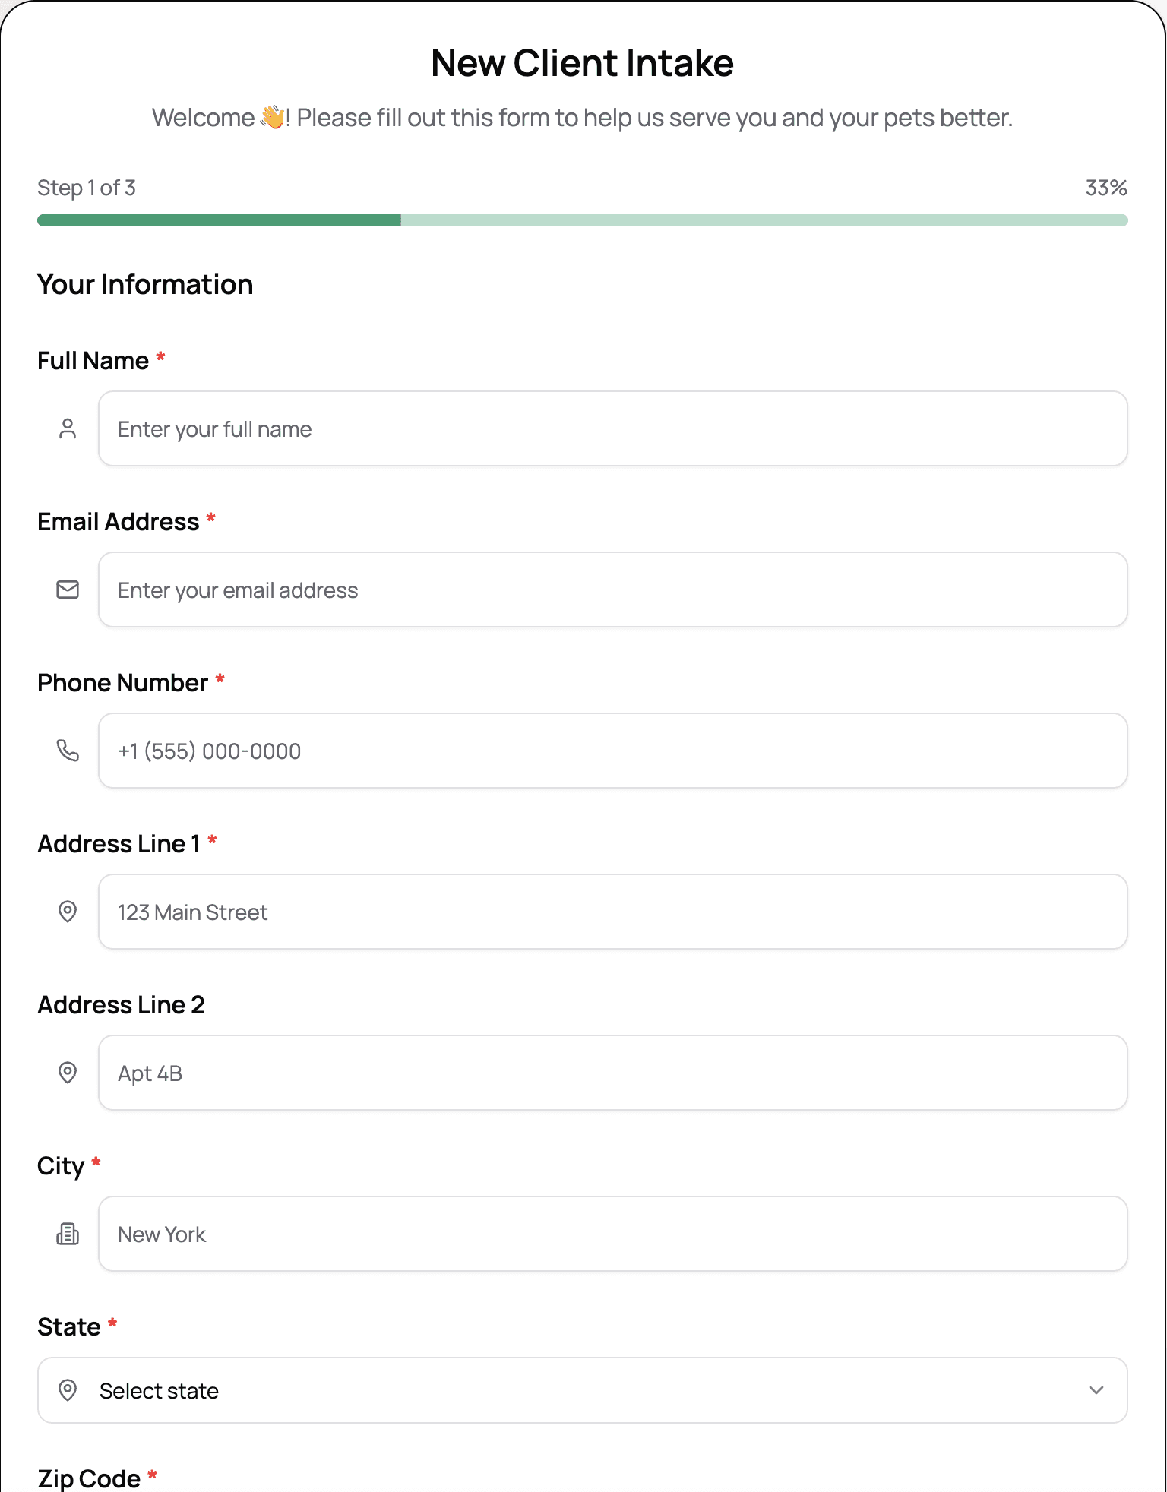Focus the 123 Main Street address field
Screen dimensions: 1167x1492
pos(612,912)
